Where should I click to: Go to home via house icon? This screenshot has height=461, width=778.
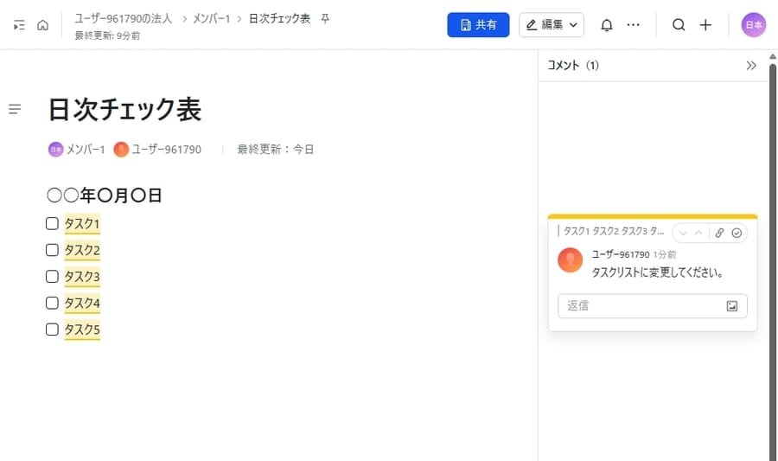pos(42,25)
